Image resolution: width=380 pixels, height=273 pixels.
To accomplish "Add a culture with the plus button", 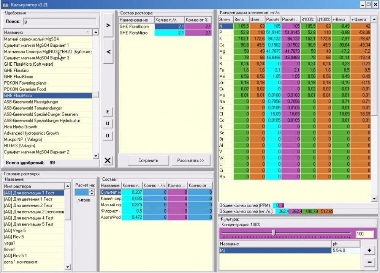I will point(369,250).
